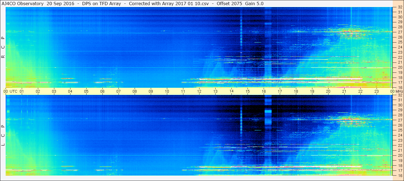The image size is (404, 181).
Task: Select 20 MHz tick in upper RCP panel
Action: (400, 67)
